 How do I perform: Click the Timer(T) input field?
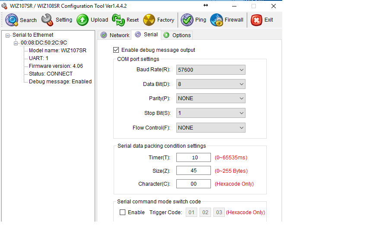click(194, 158)
